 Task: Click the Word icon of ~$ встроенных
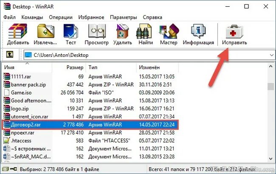7,149
